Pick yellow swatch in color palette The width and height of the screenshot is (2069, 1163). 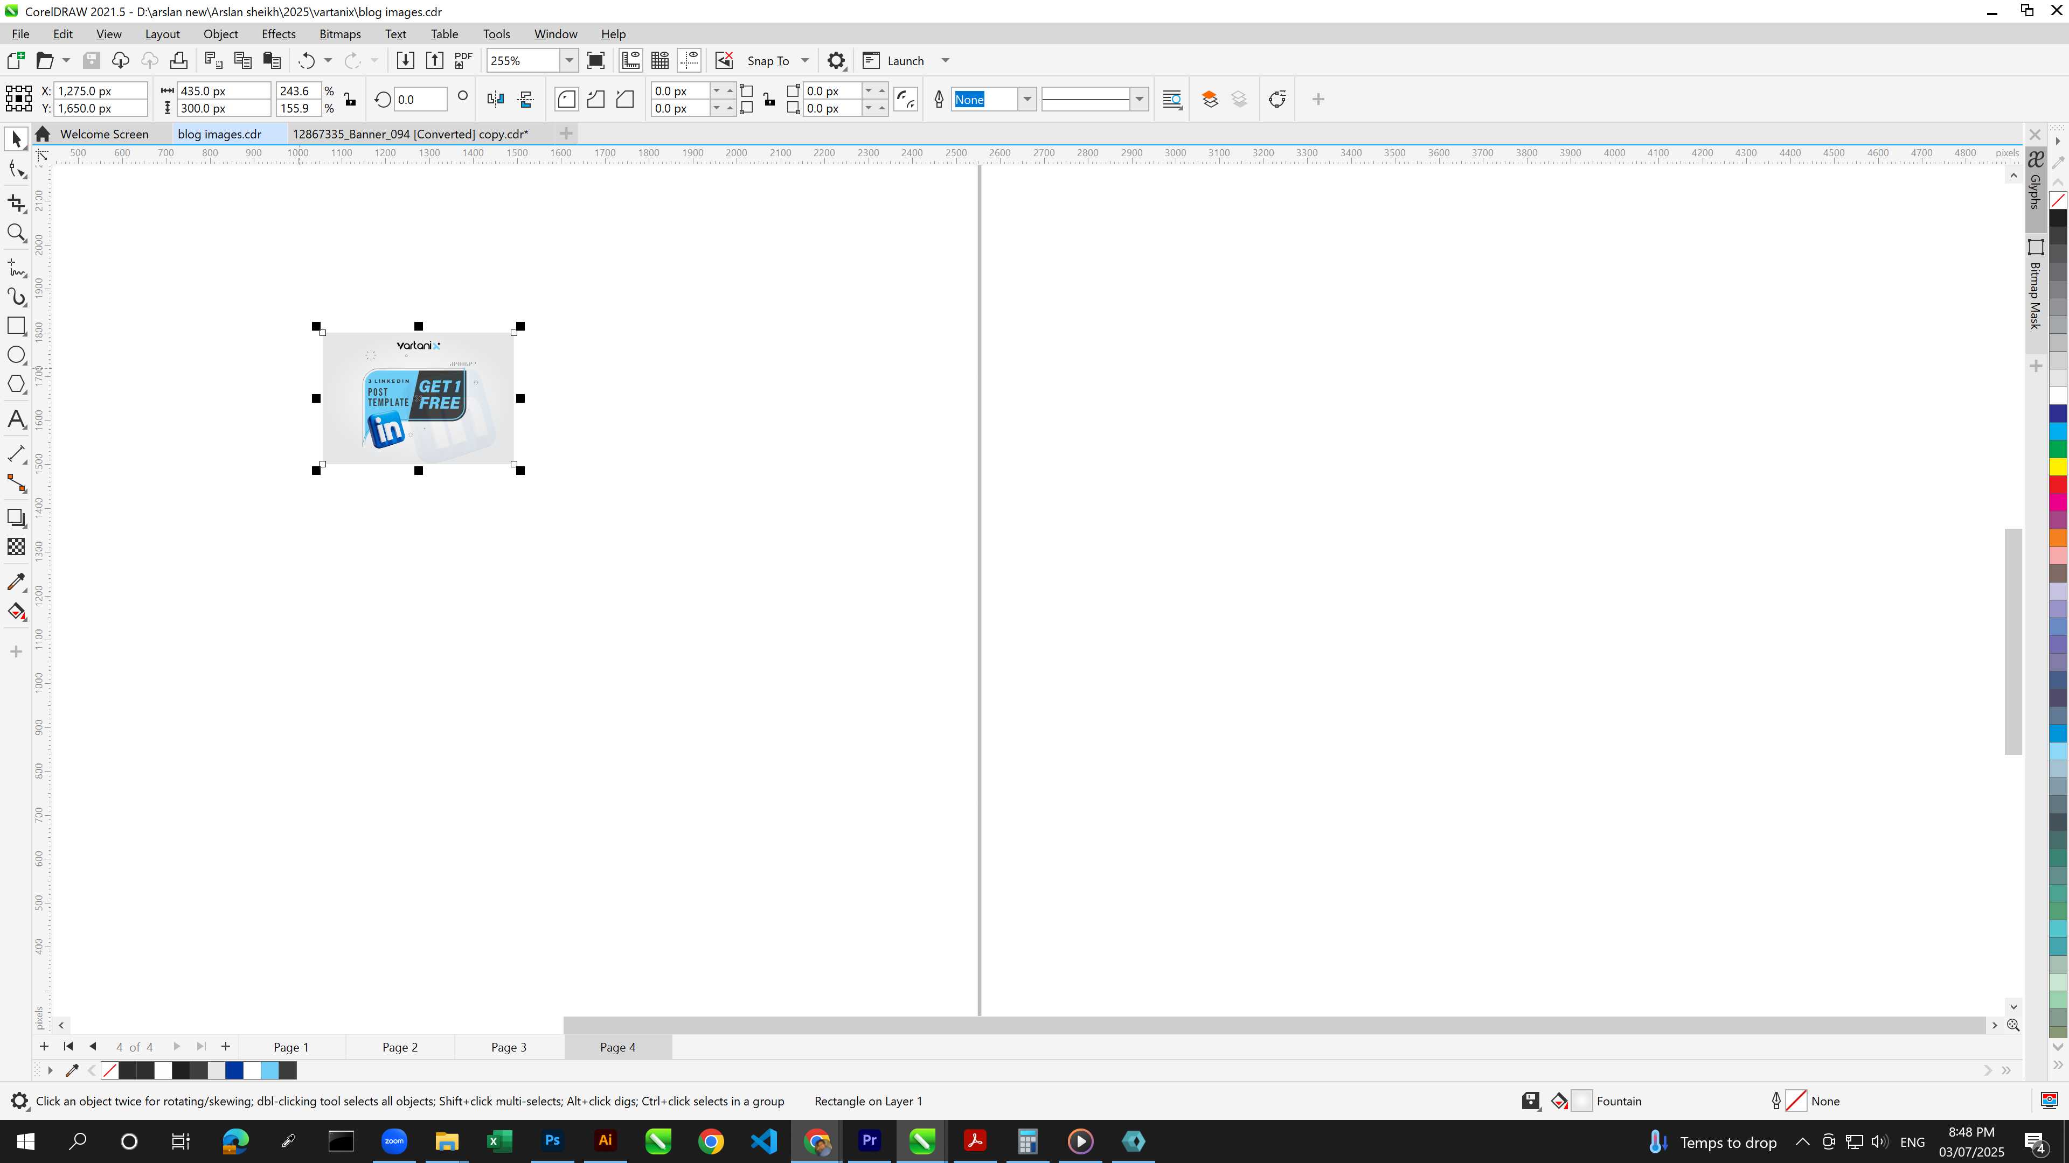click(x=2058, y=467)
